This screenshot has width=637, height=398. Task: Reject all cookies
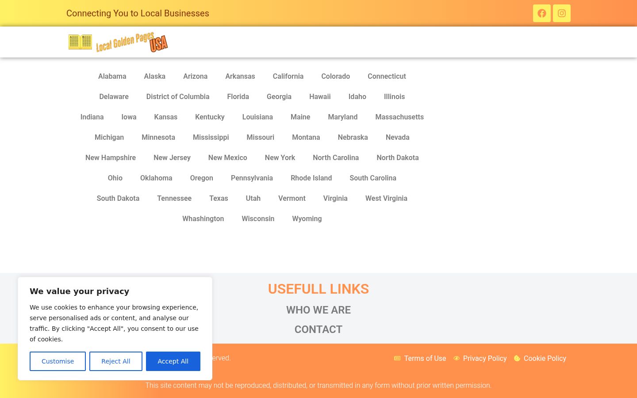(x=116, y=361)
